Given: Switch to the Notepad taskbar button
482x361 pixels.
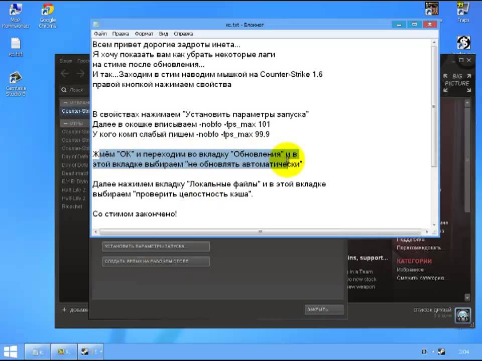Looking at the screenshot, I should (37, 352).
